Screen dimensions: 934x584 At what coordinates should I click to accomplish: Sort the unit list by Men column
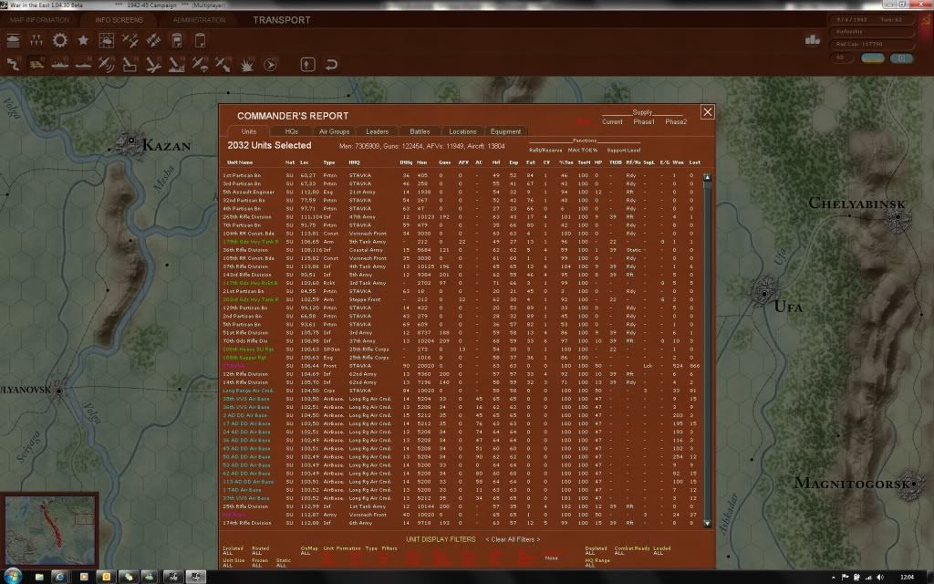(x=421, y=162)
